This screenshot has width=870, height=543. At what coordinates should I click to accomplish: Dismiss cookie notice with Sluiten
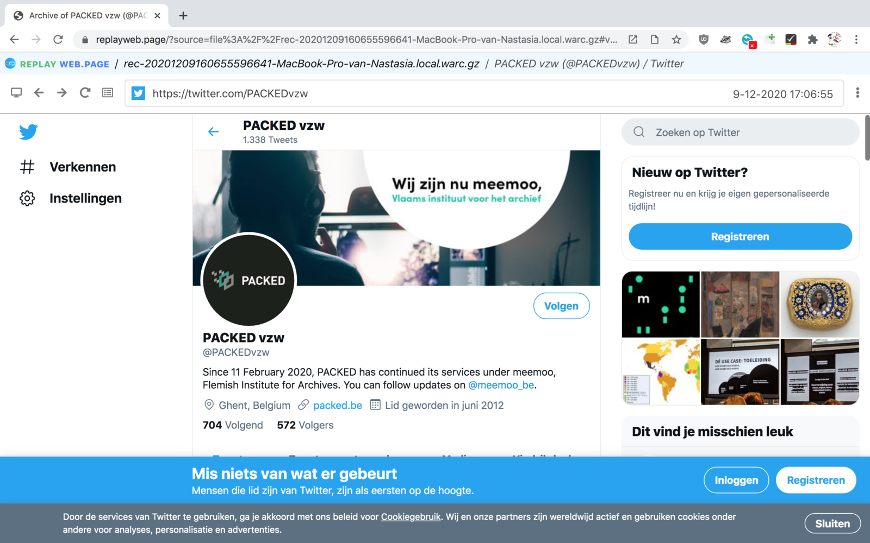pyautogui.click(x=832, y=523)
